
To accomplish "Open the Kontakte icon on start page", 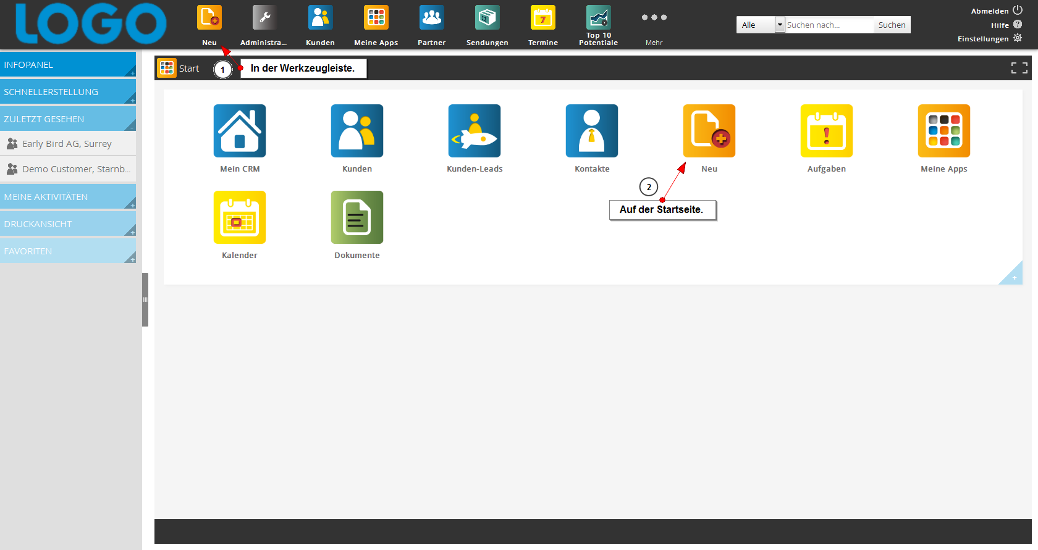I will (592, 131).
